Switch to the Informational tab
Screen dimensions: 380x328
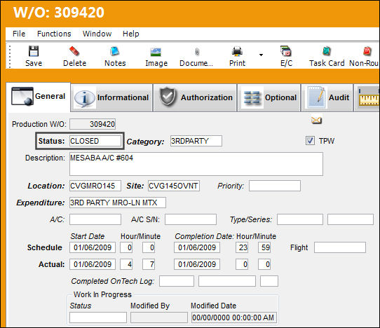click(x=111, y=97)
